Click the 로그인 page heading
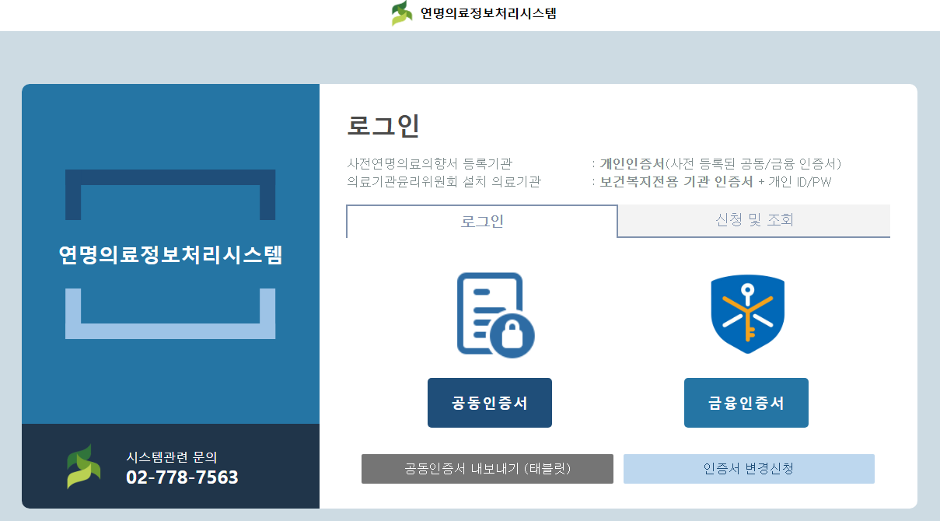This screenshot has width=940, height=521. point(383,126)
